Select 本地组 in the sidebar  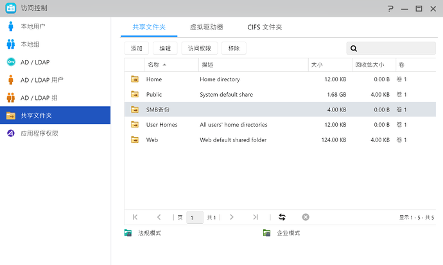[30, 44]
